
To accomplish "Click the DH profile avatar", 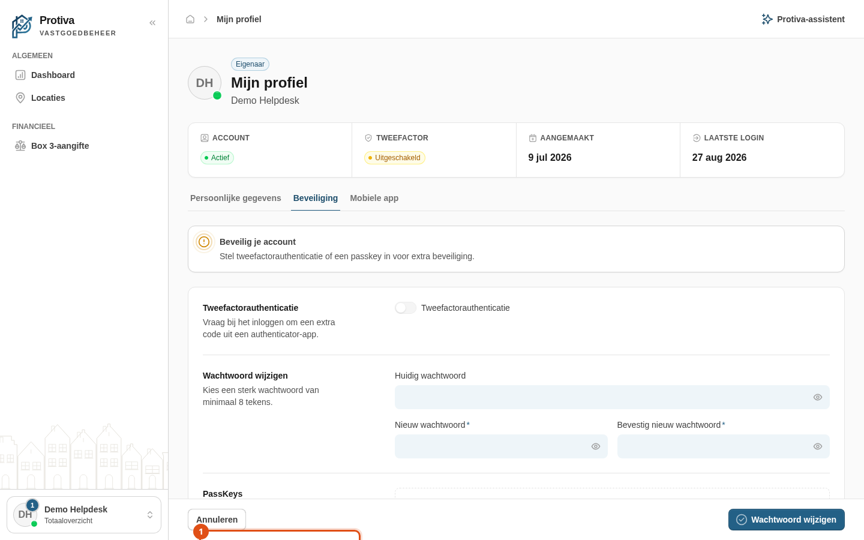I will pyautogui.click(x=205, y=83).
